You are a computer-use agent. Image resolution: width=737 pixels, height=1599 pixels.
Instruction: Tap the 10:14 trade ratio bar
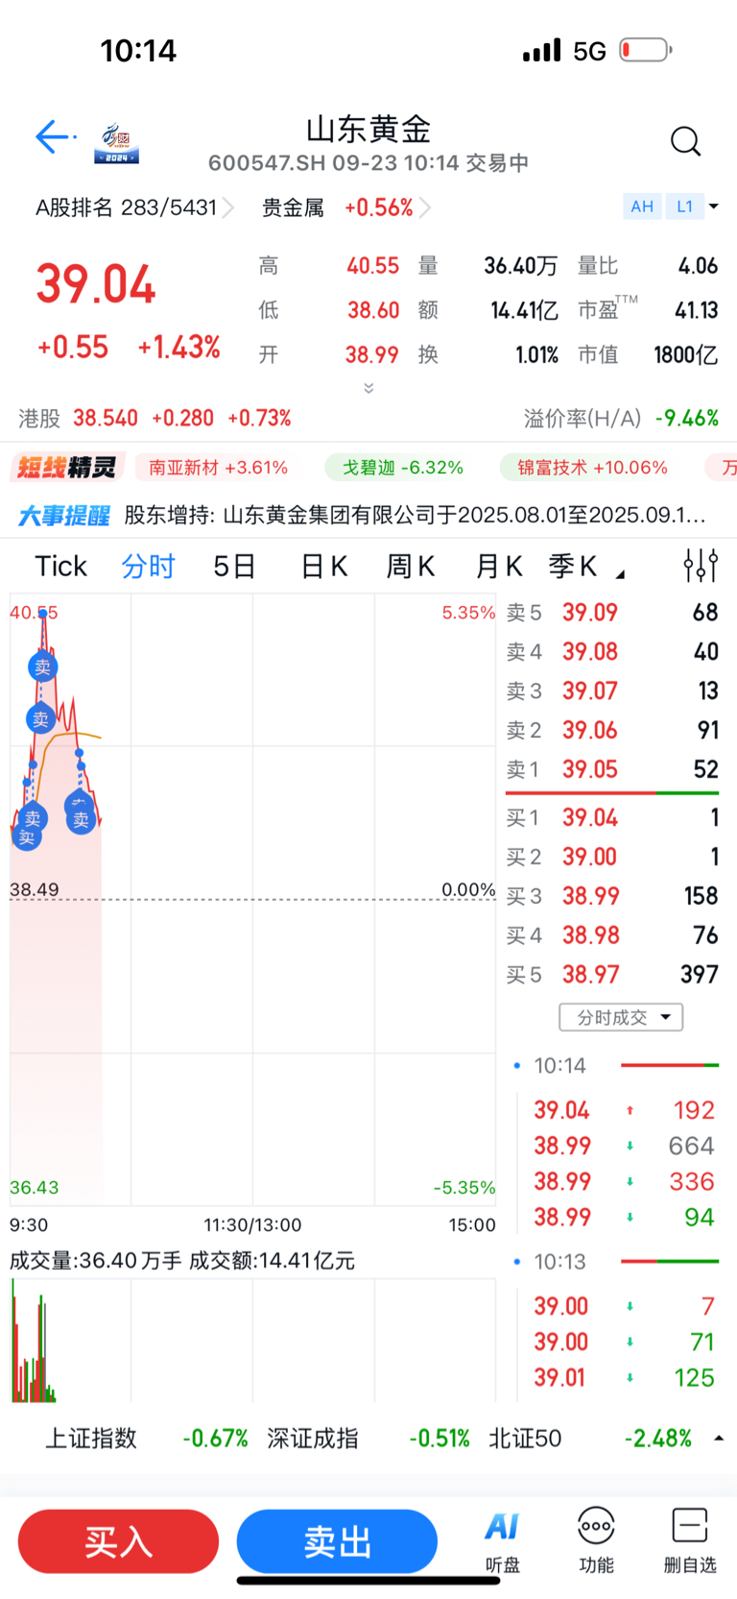click(x=670, y=1066)
